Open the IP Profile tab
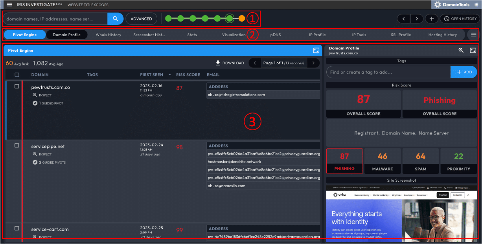The image size is (482, 244). click(317, 35)
